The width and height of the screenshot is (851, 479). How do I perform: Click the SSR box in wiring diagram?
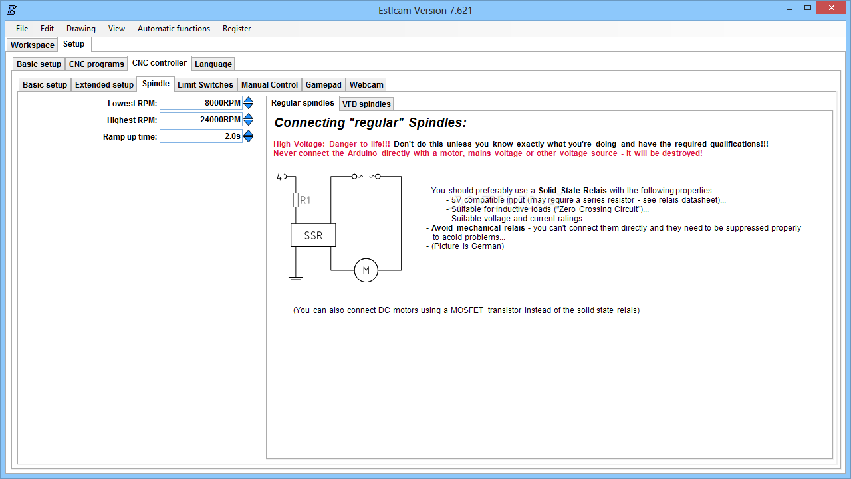[x=313, y=235]
